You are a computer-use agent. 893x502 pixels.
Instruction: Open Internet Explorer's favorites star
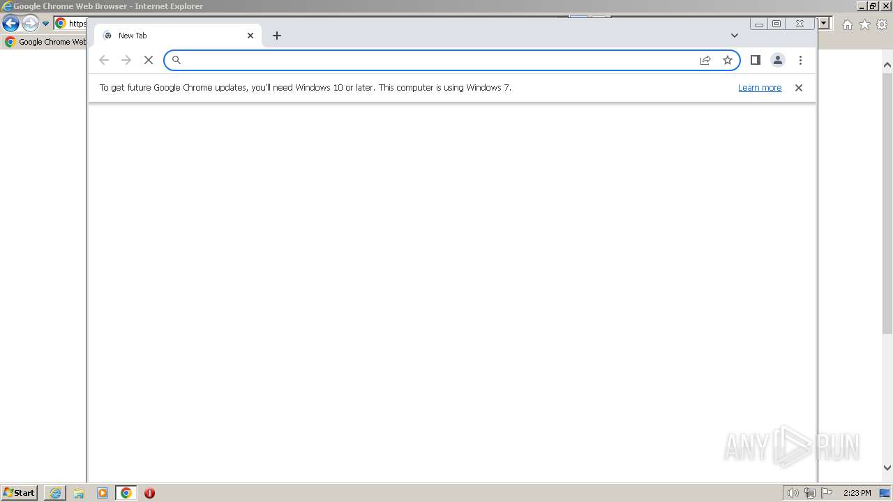point(864,24)
